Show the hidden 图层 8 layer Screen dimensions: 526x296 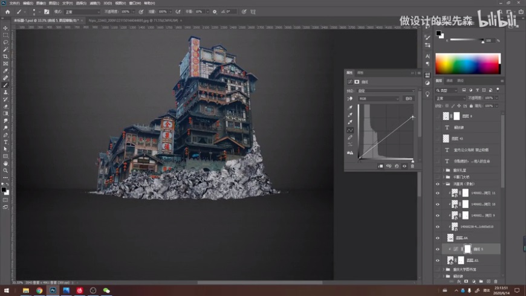(438, 116)
